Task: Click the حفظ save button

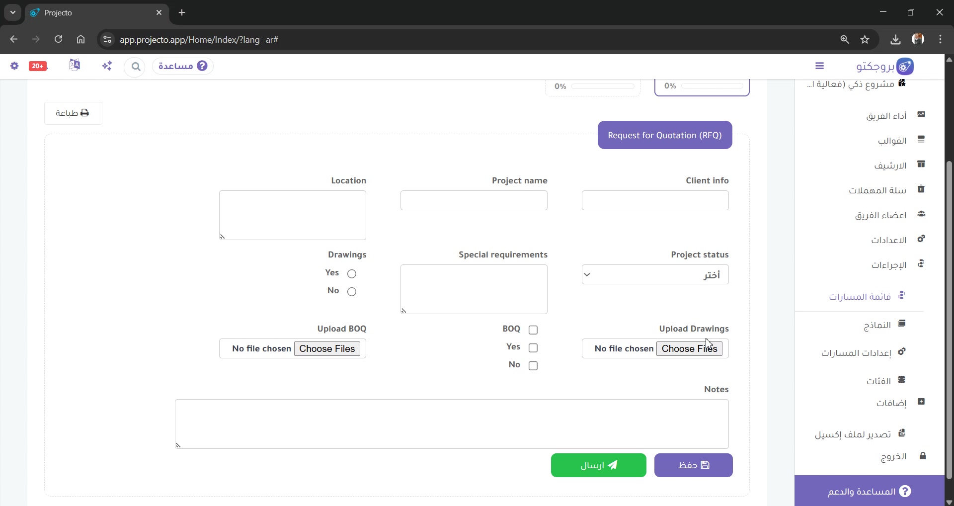Action: (x=693, y=465)
